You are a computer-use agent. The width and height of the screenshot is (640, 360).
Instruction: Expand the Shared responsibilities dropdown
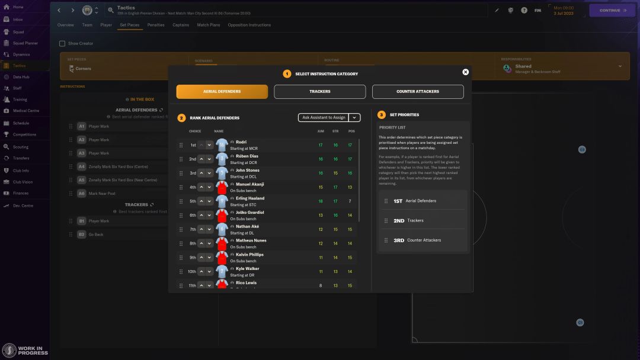click(x=620, y=66)
